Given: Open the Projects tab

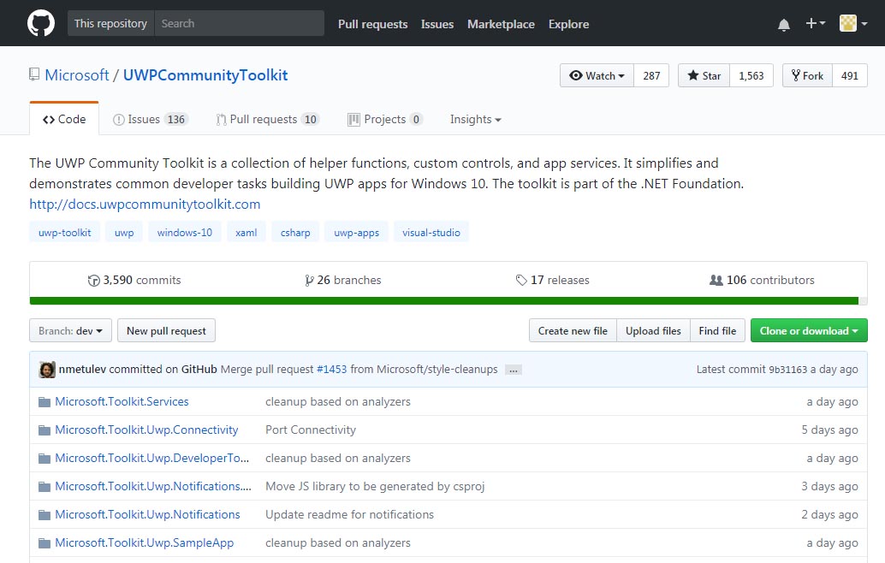Looking at the screenshot, I should [385, 119].
